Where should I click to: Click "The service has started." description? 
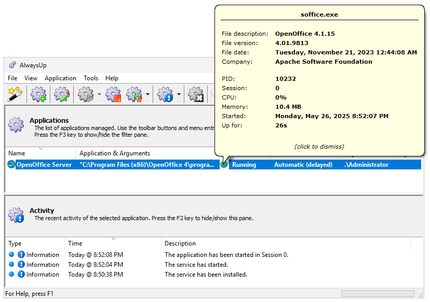coord(196,265)
